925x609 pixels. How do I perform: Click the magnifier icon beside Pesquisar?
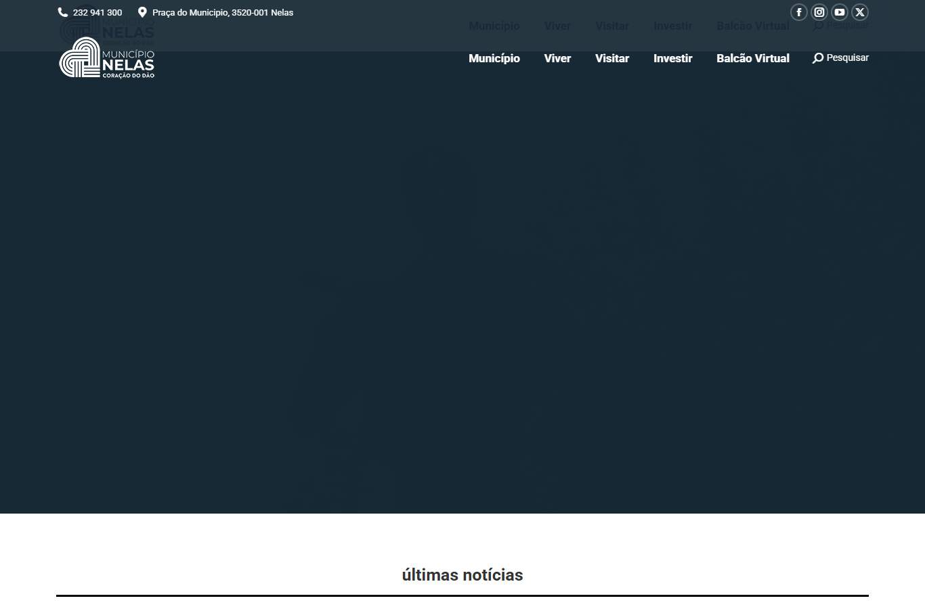[x=818, y=58]
